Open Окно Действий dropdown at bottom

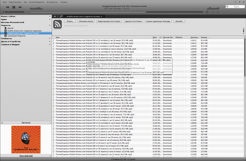[51, 156]
